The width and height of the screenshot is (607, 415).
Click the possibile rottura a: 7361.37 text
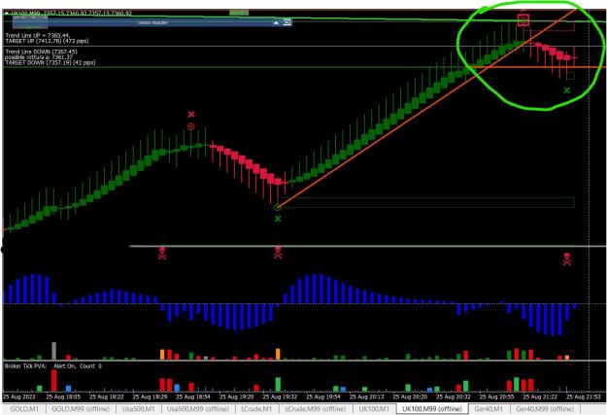click(x=39, y=57)
